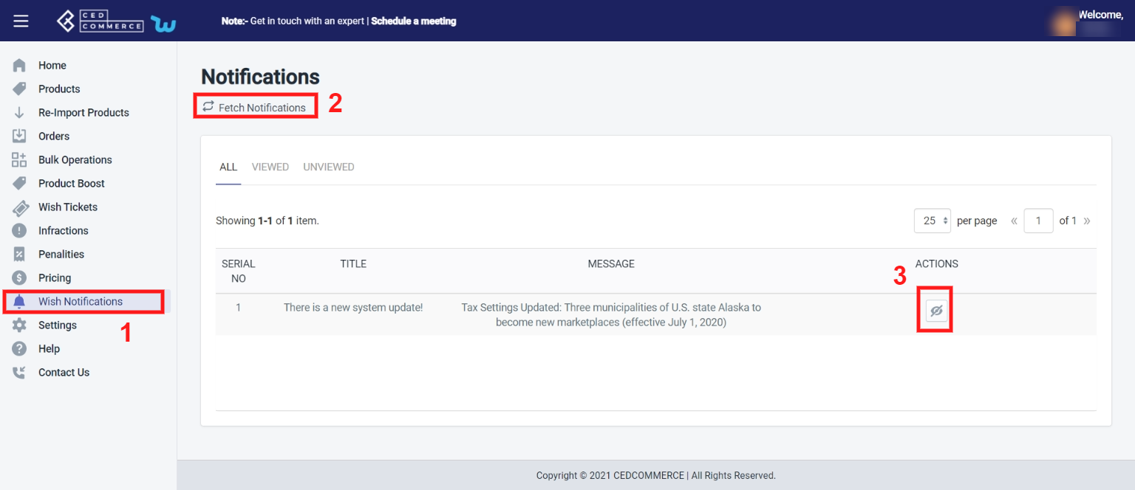Viewport: 1135px width, 490px height.
Task: Select the Orders sidebar icon
Action: tap(20, 136)
